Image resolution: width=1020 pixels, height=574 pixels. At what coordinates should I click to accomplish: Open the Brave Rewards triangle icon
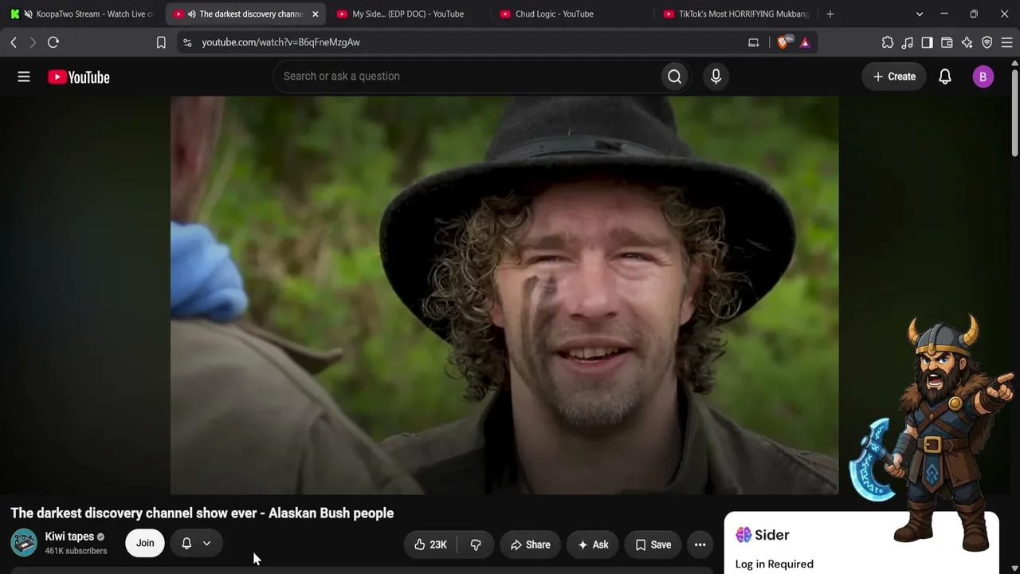click(x=805, y=42)
